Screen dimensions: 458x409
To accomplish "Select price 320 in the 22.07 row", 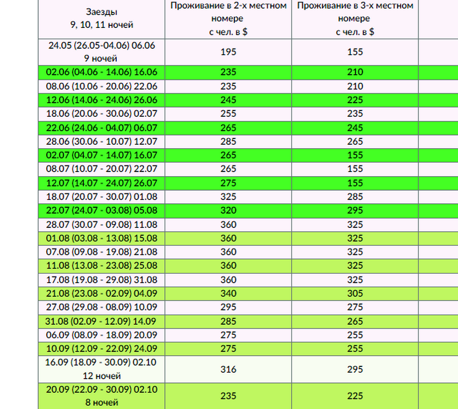I will (x=228, y=210).
